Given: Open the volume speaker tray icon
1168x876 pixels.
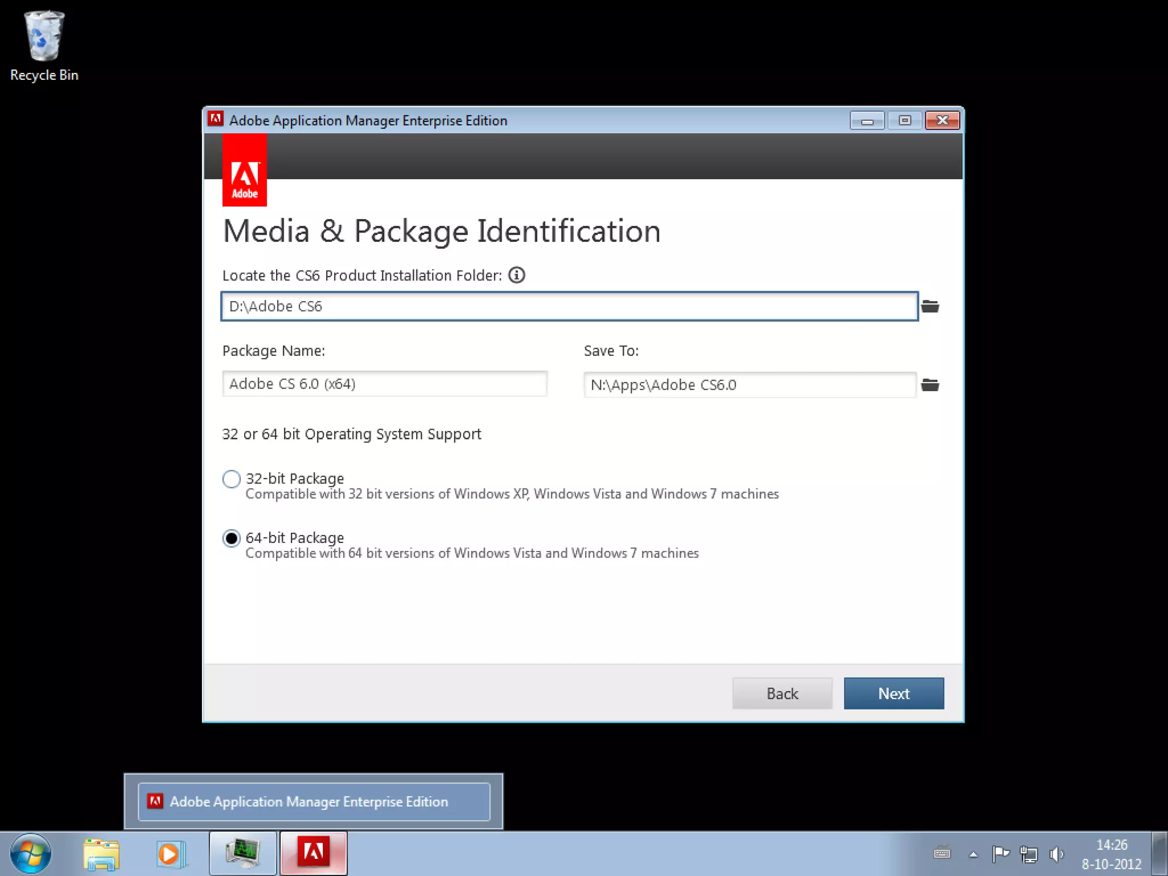Looking at the screenshot, I should (x=1057, y=854).
